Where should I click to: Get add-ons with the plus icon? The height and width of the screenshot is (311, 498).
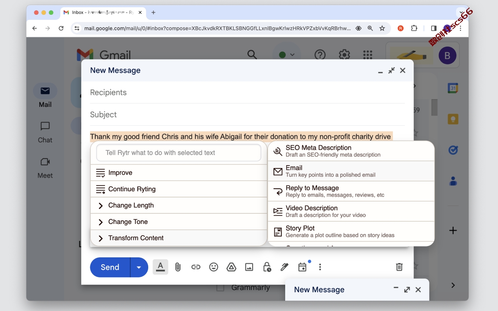coord(453,231)
